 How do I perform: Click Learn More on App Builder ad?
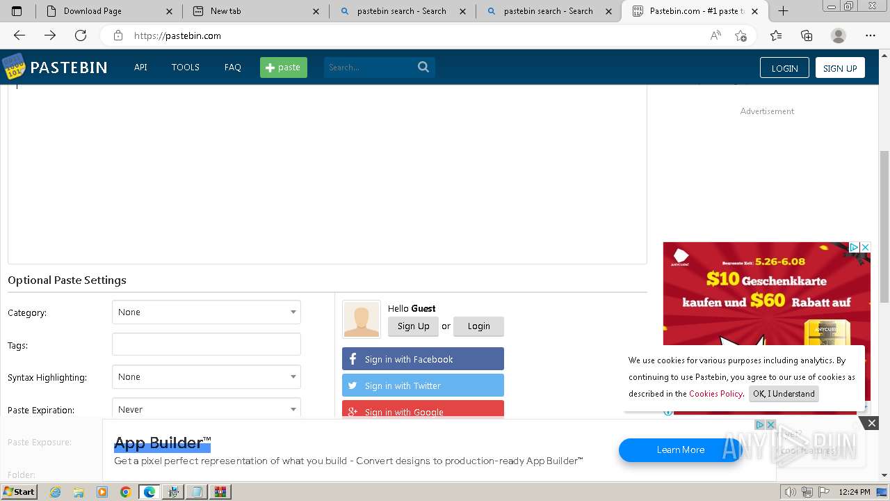coord(680,450)
